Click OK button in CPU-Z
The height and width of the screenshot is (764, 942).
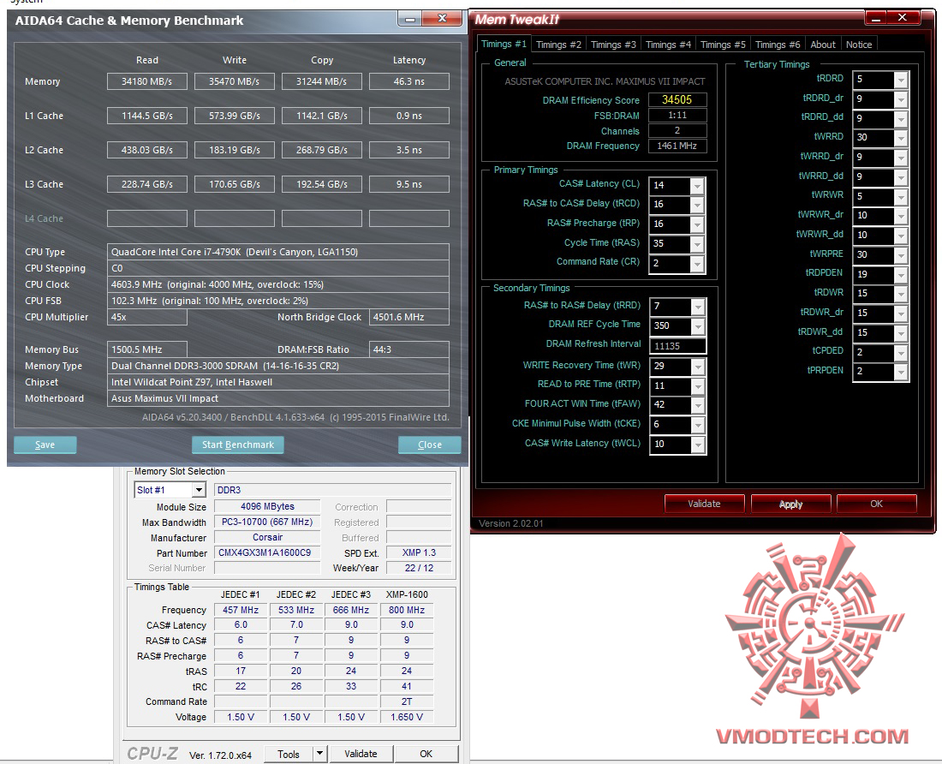click(x=426, y=754)
